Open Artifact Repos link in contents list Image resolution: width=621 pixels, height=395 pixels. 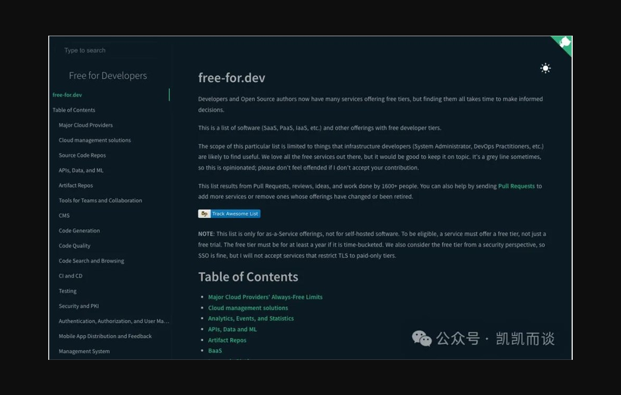[x=227, y=340]
